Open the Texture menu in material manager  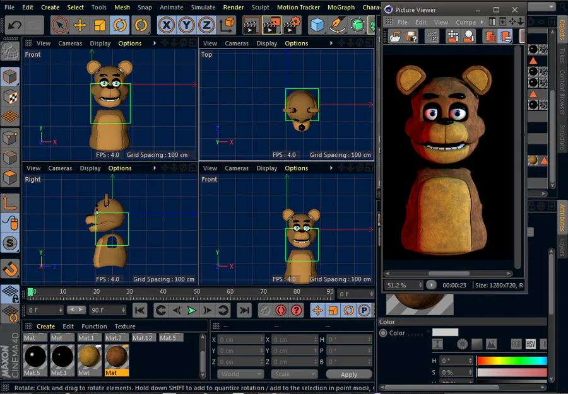[x=125, y=326]
